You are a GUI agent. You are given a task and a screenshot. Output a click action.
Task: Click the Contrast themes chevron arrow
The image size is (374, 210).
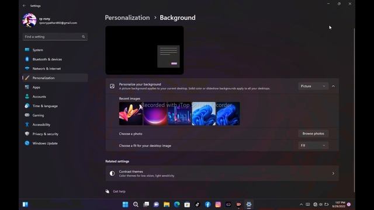[333, 173]
